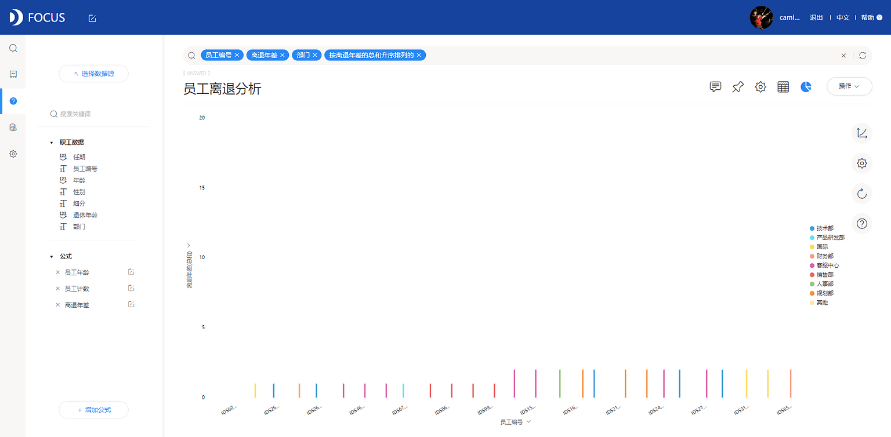This screenshot has width=891, height=437.
Task: Open the search page from left sidebar
Action: tap(13, 48)
